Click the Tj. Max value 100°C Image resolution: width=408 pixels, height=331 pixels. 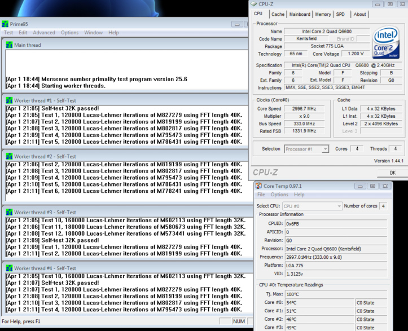coord(336,294)
